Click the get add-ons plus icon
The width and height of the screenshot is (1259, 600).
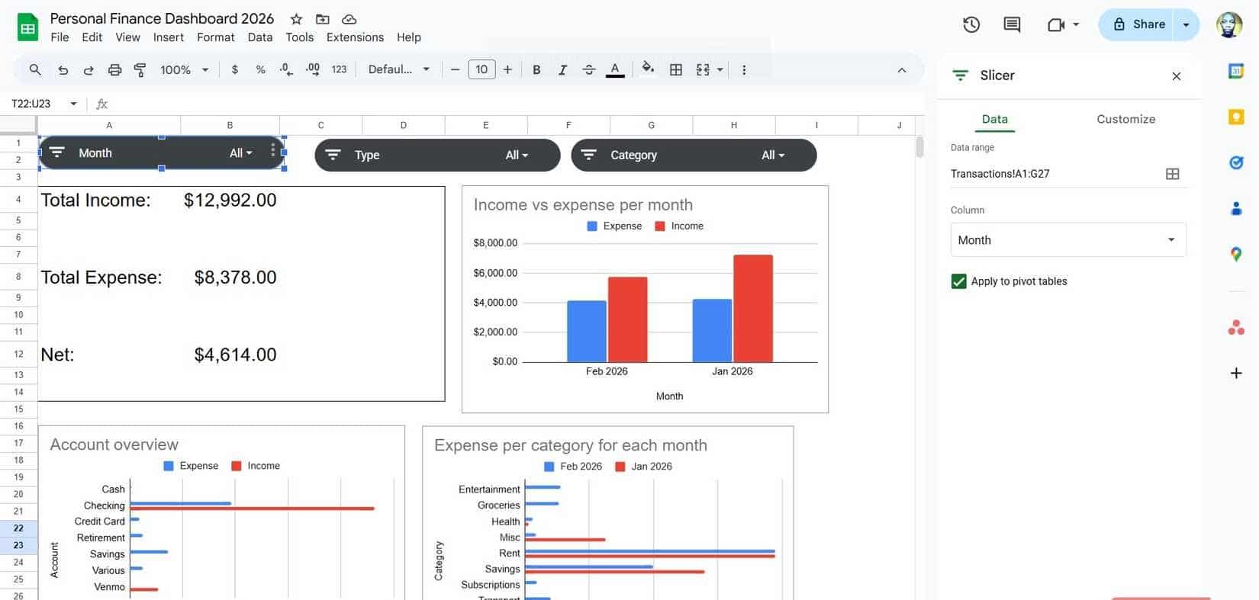[1236, 373]
